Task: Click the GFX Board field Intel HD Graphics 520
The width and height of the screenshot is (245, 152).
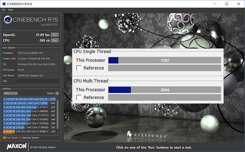Action: tap(38, 75)
